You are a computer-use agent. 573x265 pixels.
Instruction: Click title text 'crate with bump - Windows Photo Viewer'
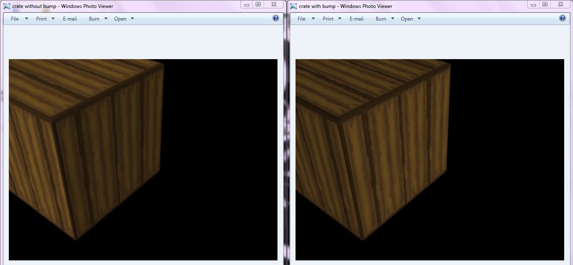(x=345, y=6)
